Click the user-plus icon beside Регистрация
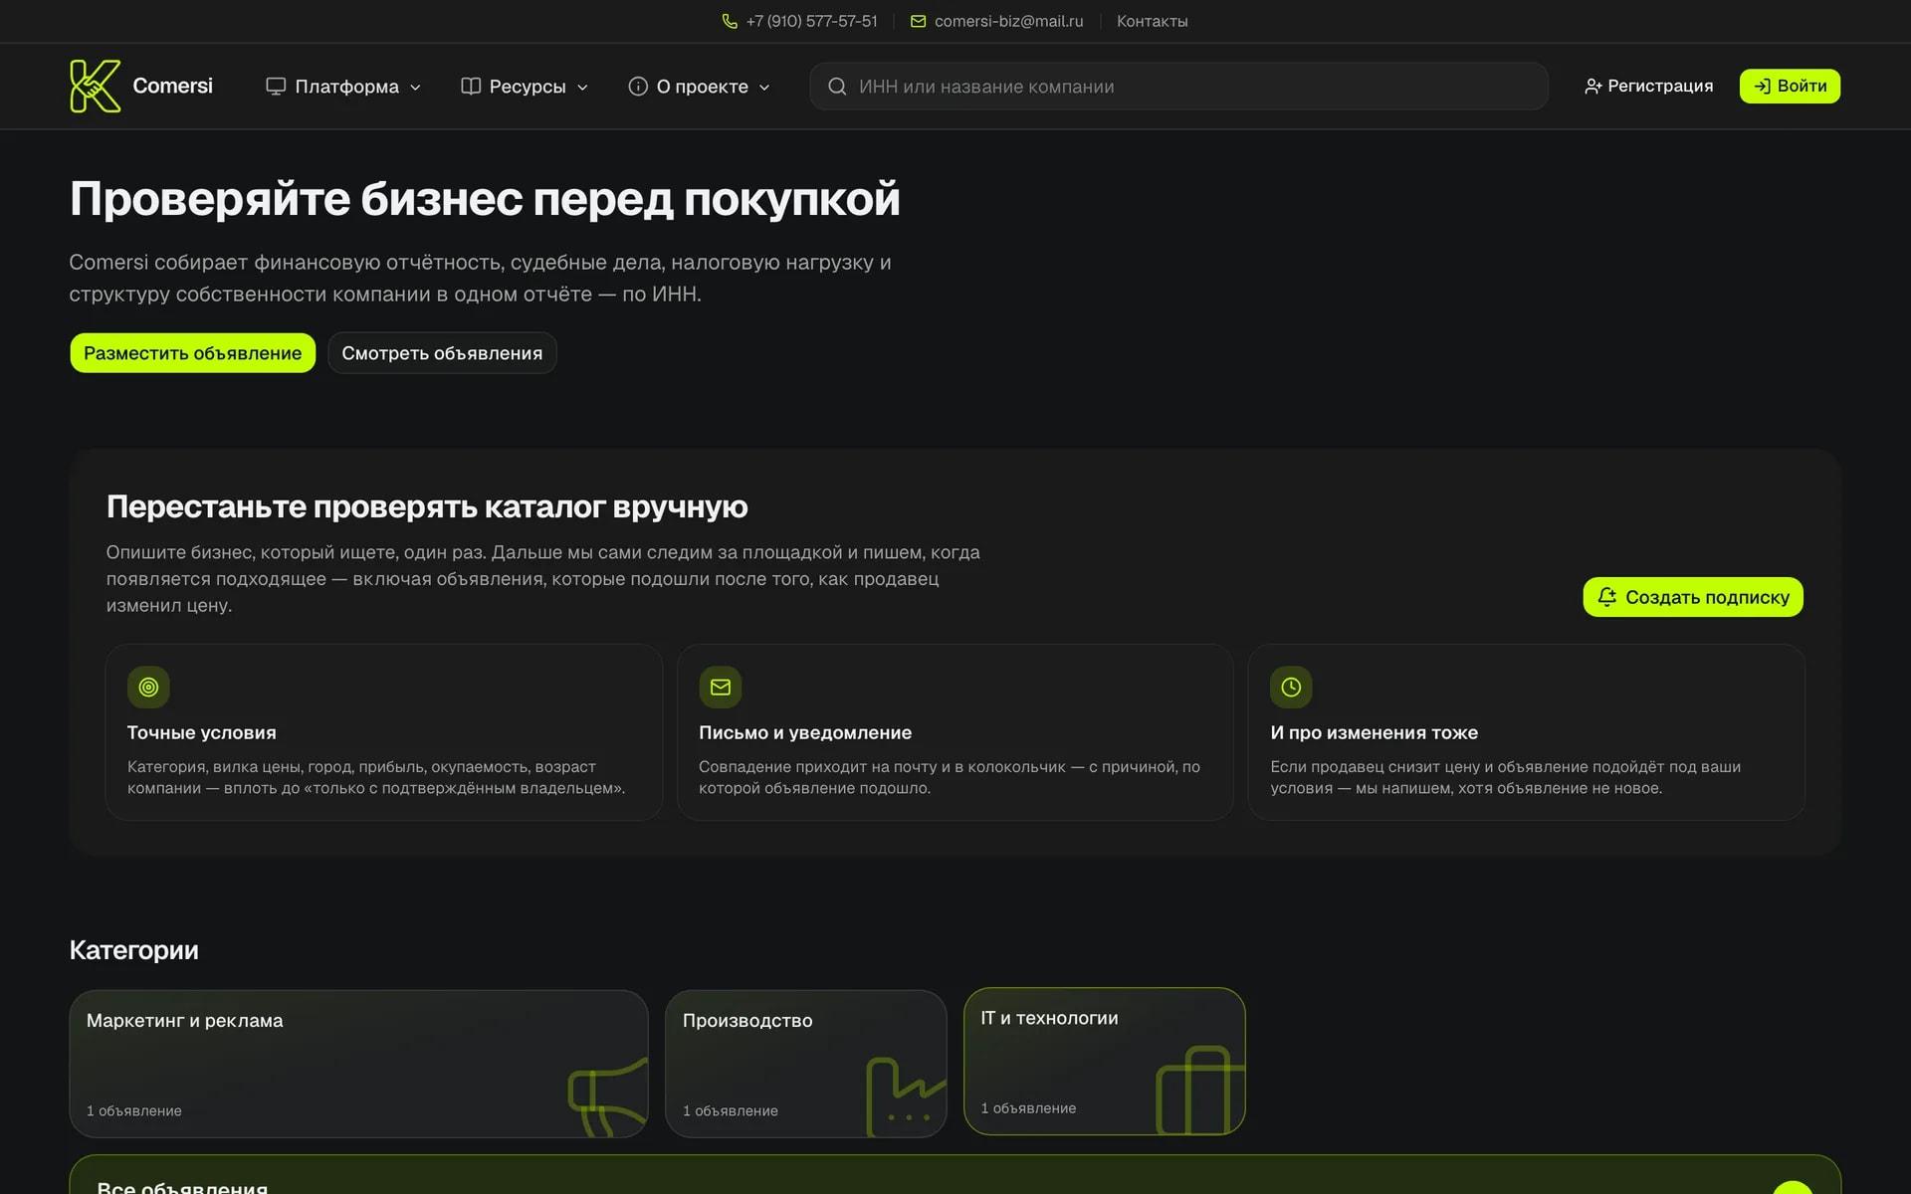This screenshot has width=1911, height=1194. coord(1592,87)
